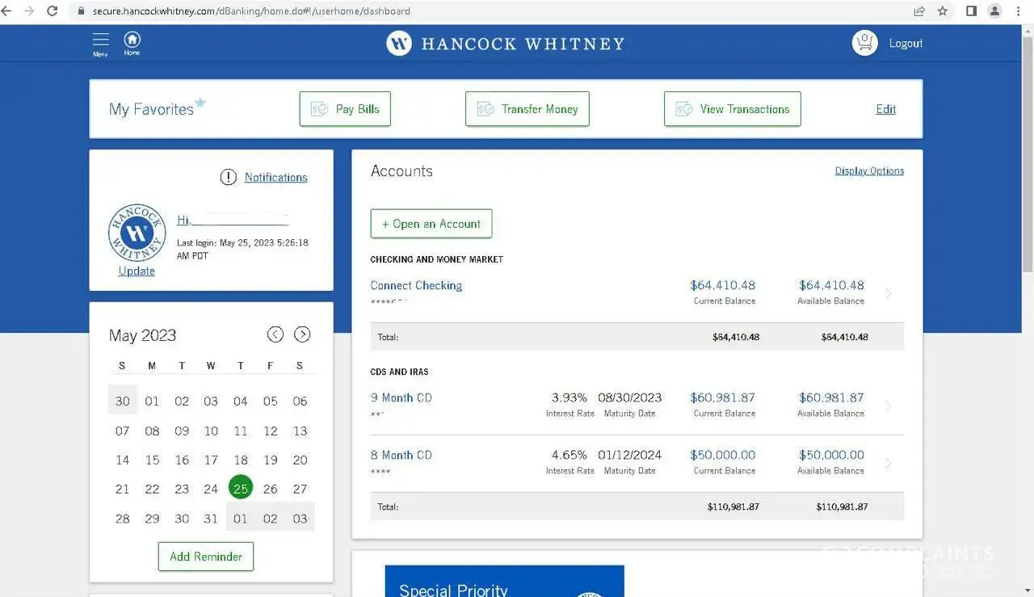Expand Connect Checking row chevron
The width and height of the screenshot is (1034, 597).
[x=889, y=293]
